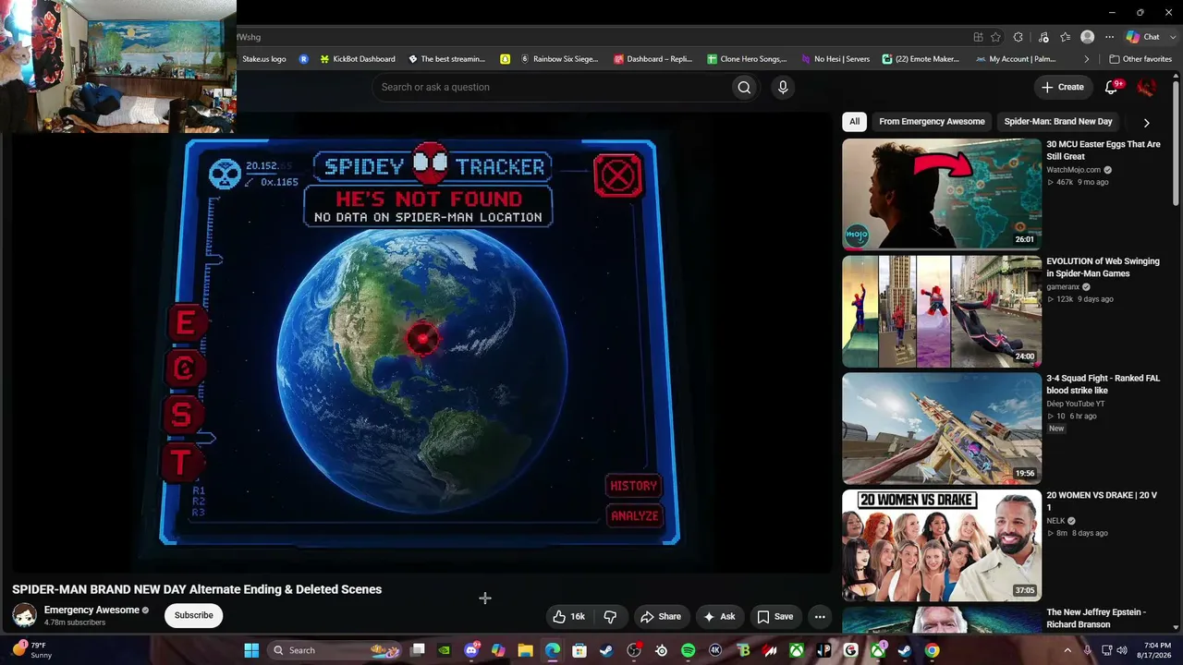The image size is (1183, 665).
Task: Open the YouTube account avatar menu
Action: [1146, 87]
